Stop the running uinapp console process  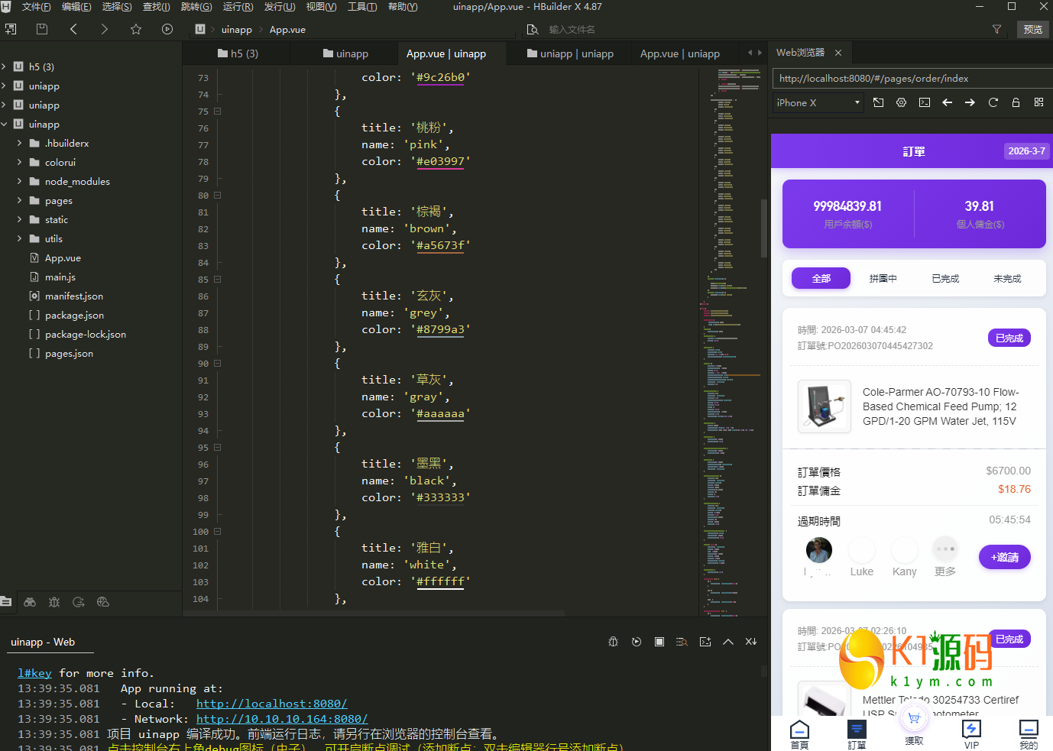click(x=659, y=642)
